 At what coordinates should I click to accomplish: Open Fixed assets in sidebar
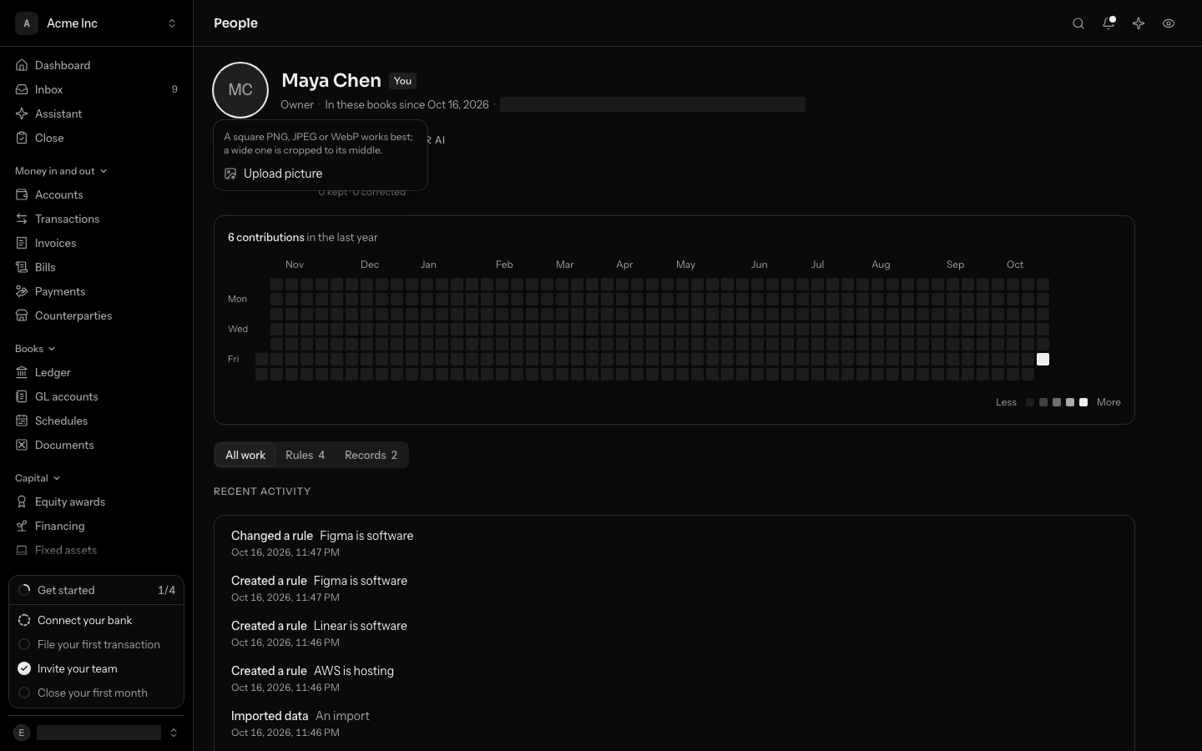pos(96,550)
